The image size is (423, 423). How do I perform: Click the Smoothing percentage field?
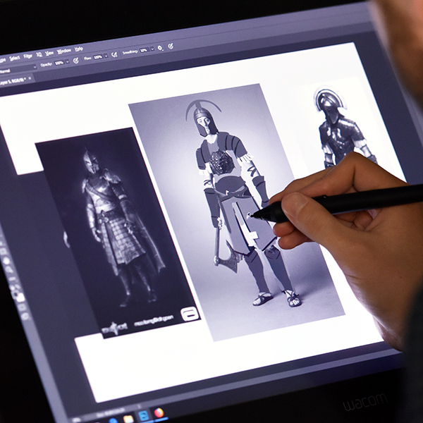pyautogui.click(x=144, y=50)
